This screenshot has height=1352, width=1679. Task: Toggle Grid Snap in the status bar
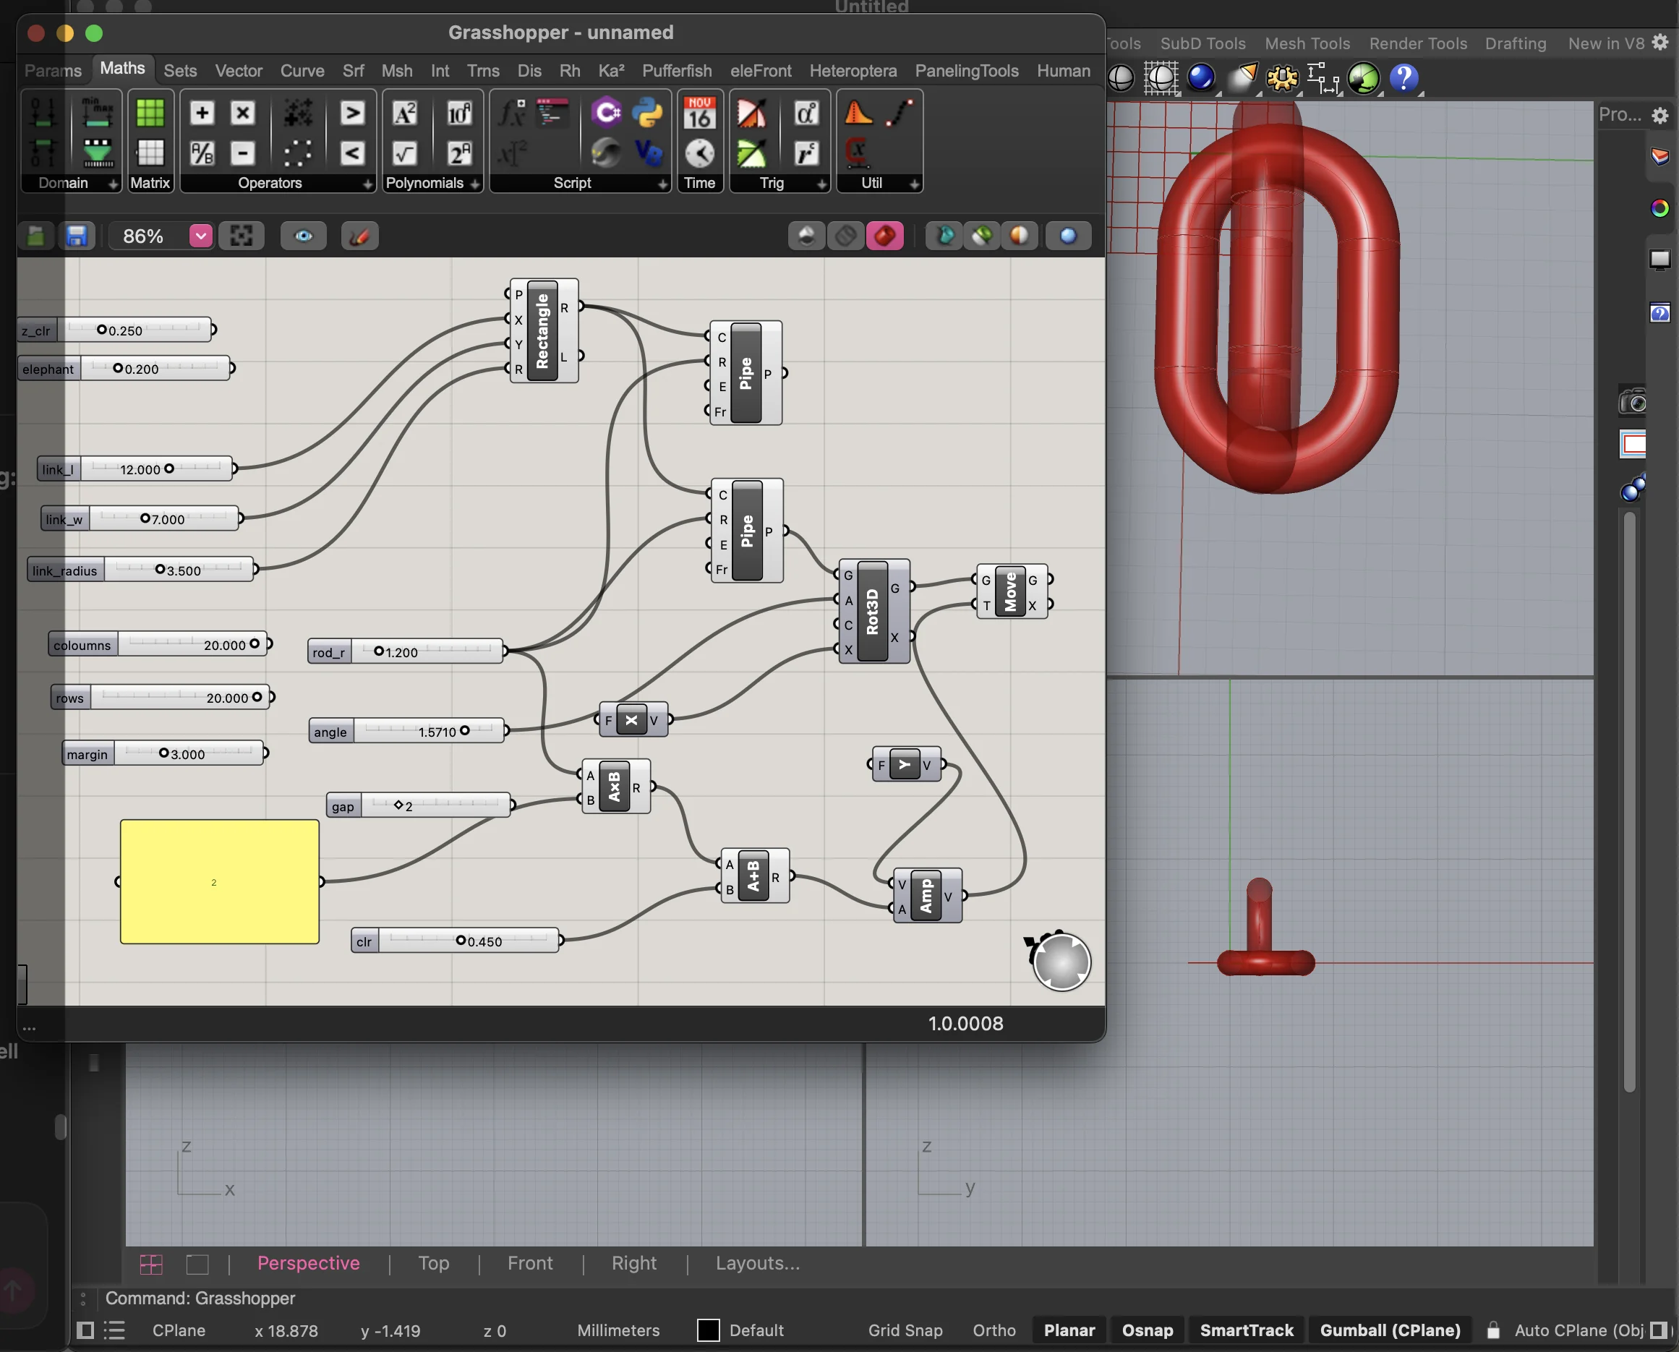[905, 1330]
